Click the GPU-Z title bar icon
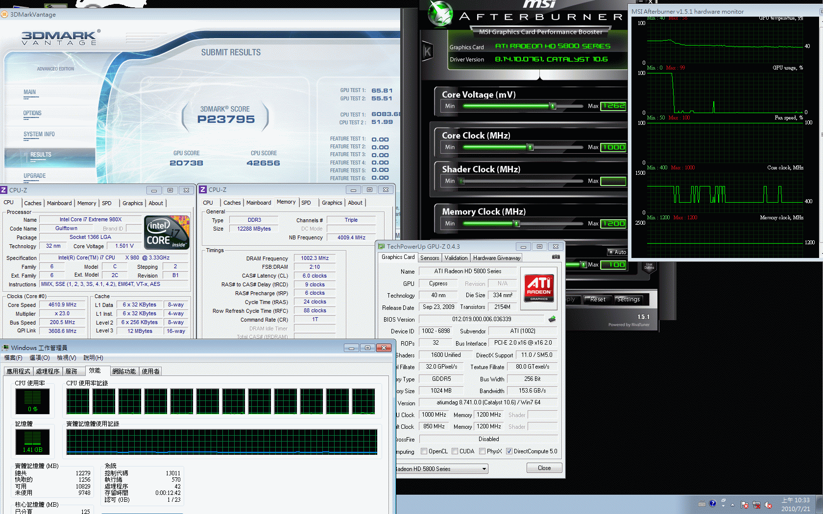The image size is (823, 514). (381, 246)
